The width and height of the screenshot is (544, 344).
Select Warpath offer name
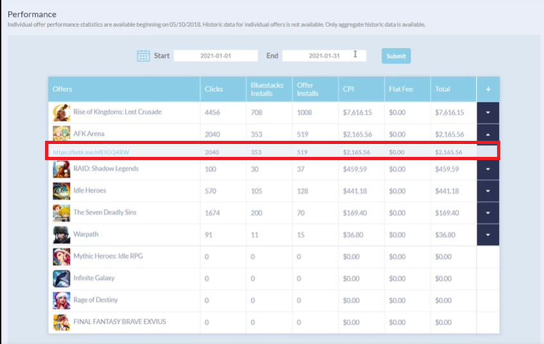click(86, 234)
